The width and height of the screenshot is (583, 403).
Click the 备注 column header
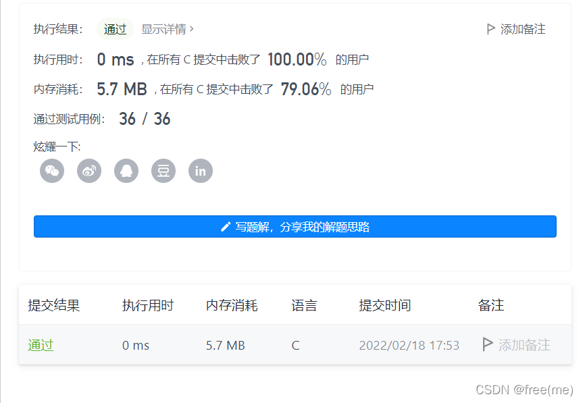491,305
